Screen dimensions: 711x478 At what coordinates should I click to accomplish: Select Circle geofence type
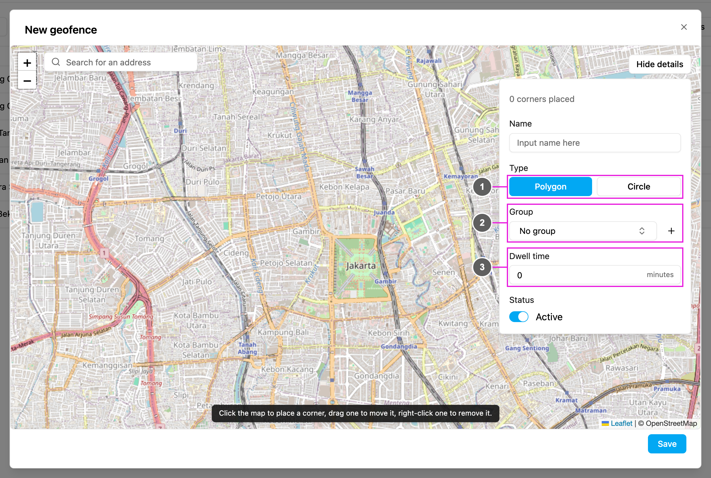click(x=638, y=187)
